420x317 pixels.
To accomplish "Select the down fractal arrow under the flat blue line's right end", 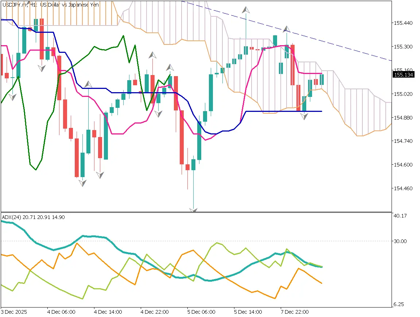I will tap(304, 117).
